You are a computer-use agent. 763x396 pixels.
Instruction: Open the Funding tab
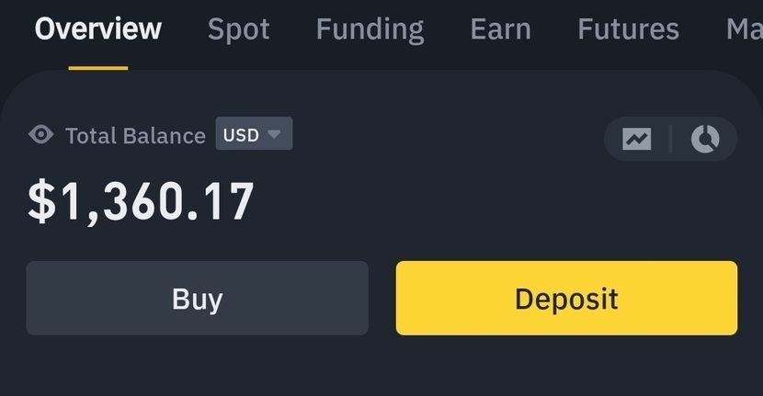(370, 28)
